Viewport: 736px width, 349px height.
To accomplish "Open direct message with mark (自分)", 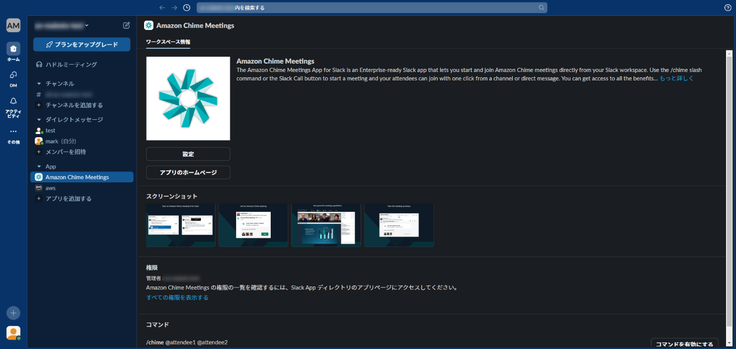I will (x=81, y=141).
